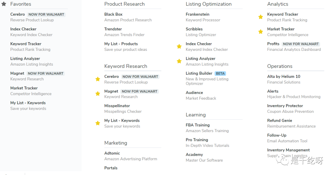The image size is (334, 175).
Task: Unfavorite Cerebro using its yellow star
Action: click(98, 79)
